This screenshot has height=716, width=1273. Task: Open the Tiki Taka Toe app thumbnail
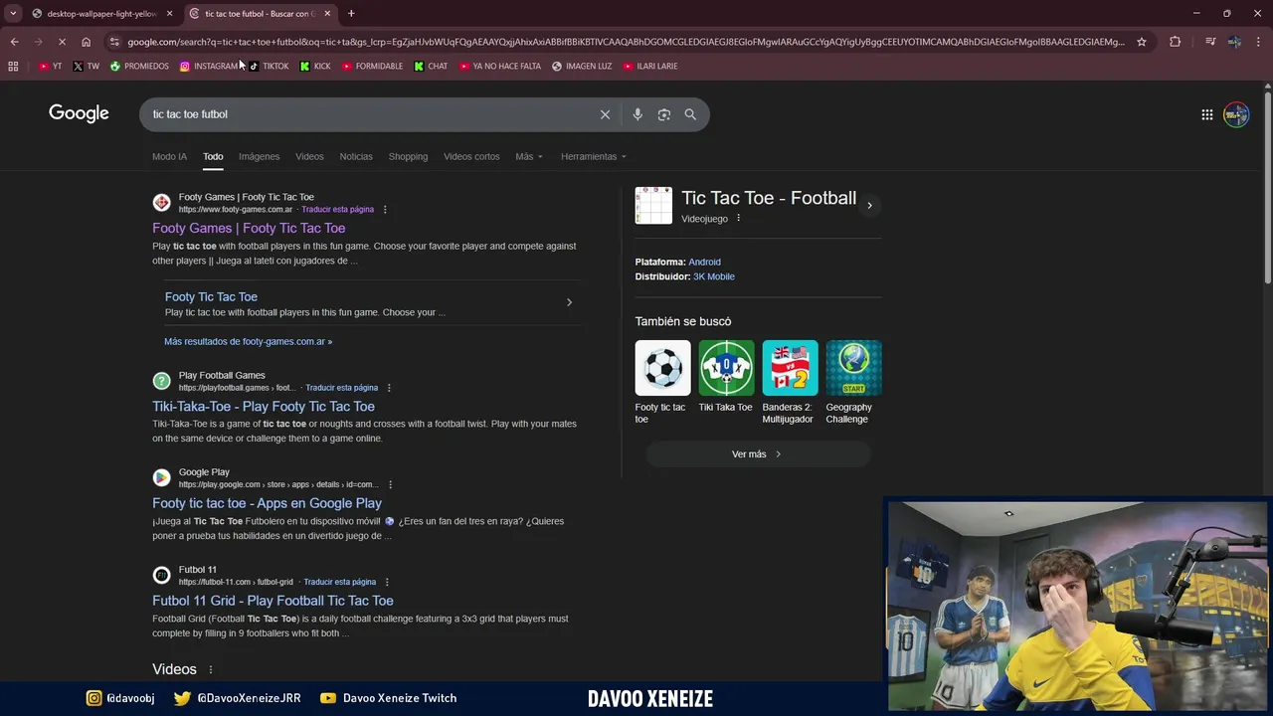[726, 368]
